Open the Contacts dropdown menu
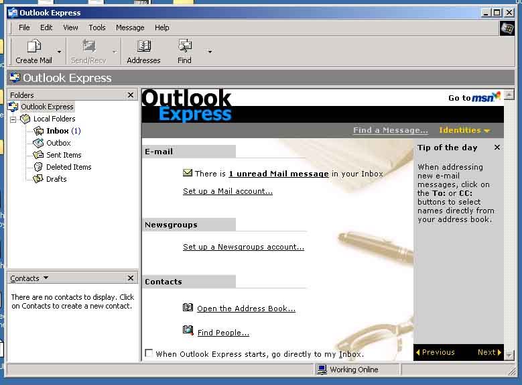Image resolution: width=522 pixels, height=385 pixels. coord(29,278)
